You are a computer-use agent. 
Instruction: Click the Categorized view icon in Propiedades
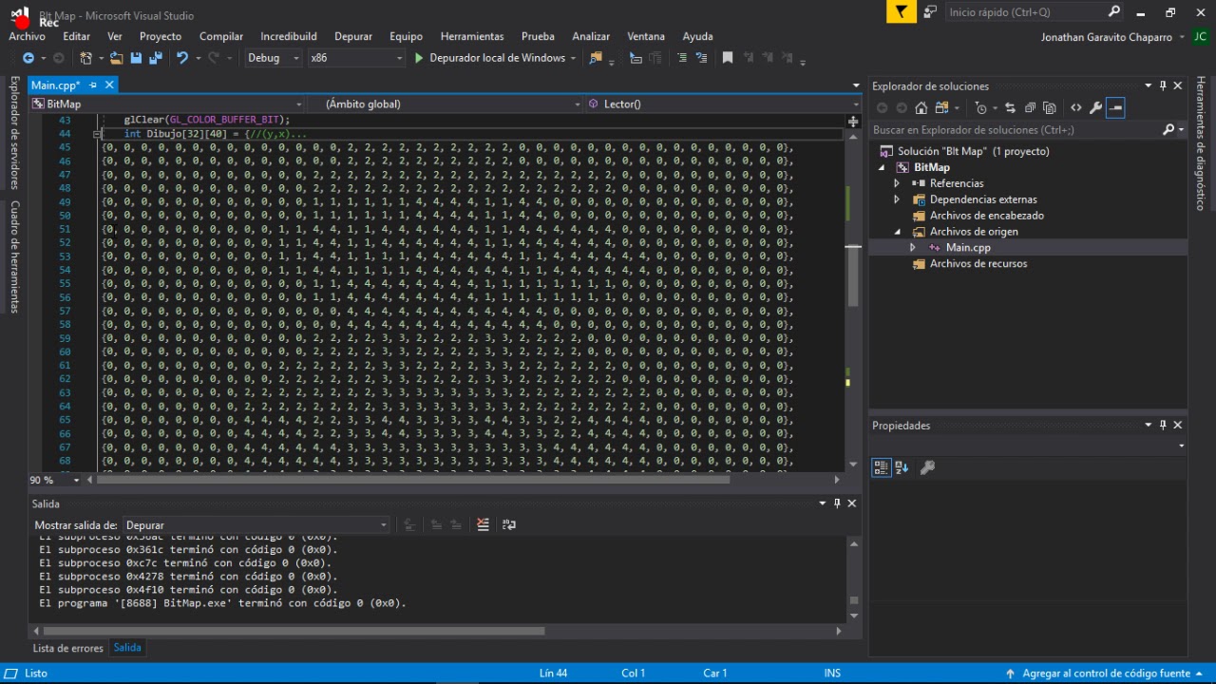click(881, 467)
